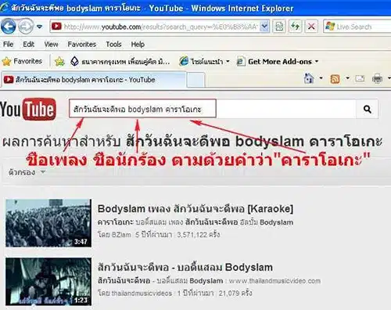Open the Favorites menu

[82, 45]
